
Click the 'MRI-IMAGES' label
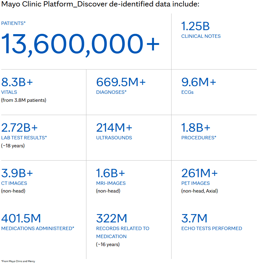click(x=111, y=183)
